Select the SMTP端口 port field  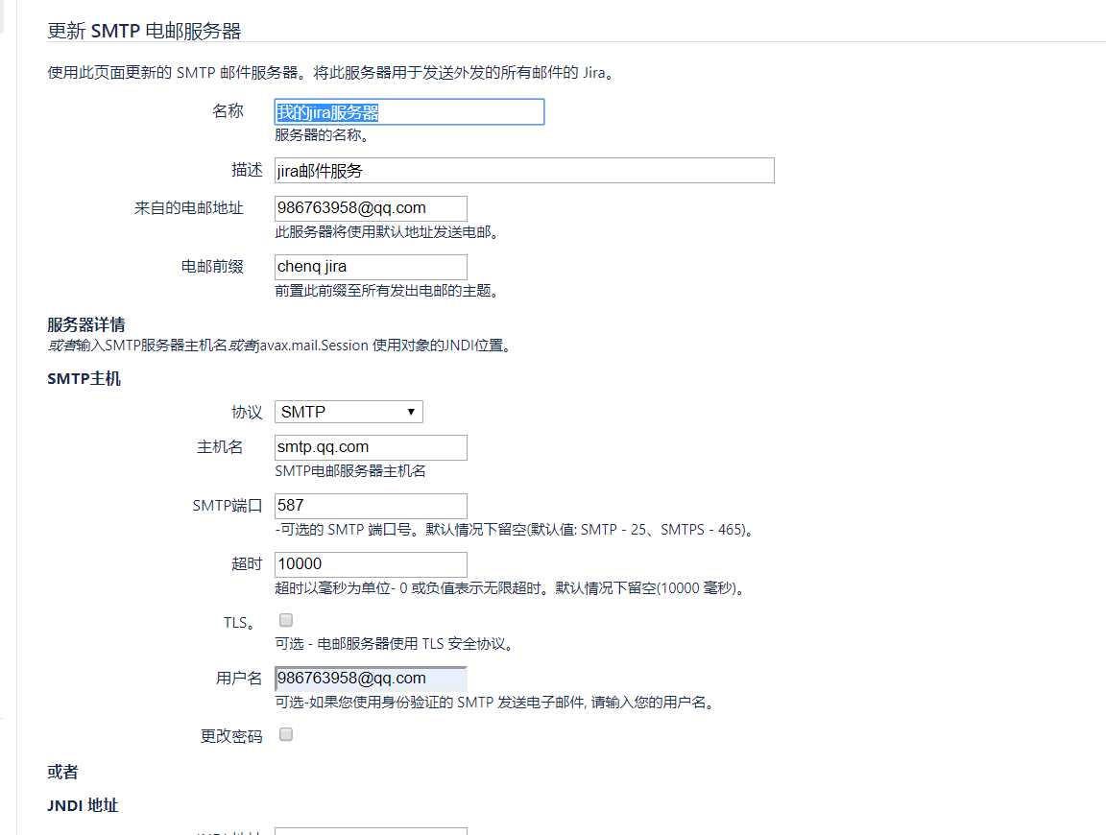370,506
